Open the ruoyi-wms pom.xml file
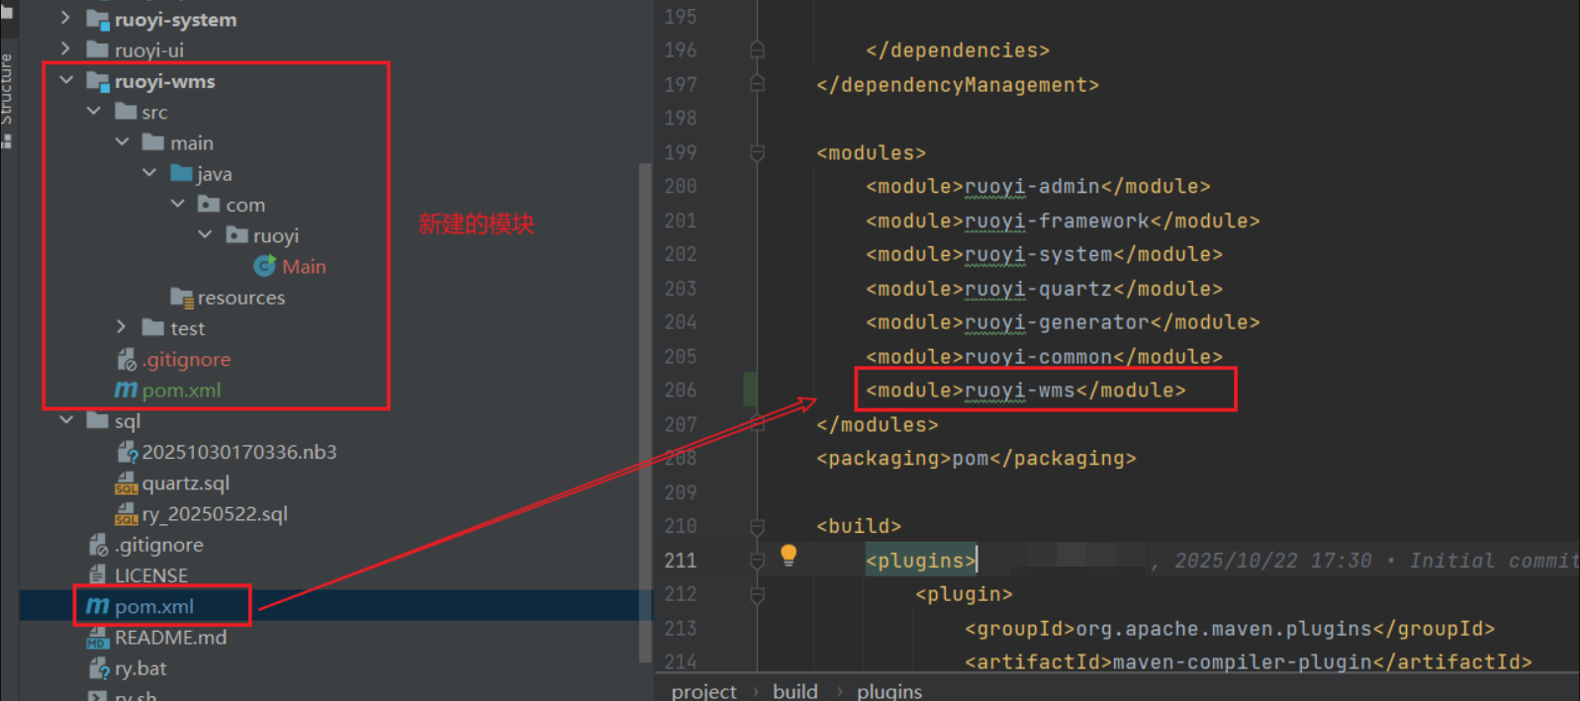The width and height of the screenshot is (1580, 701). (x=181, y=390)
